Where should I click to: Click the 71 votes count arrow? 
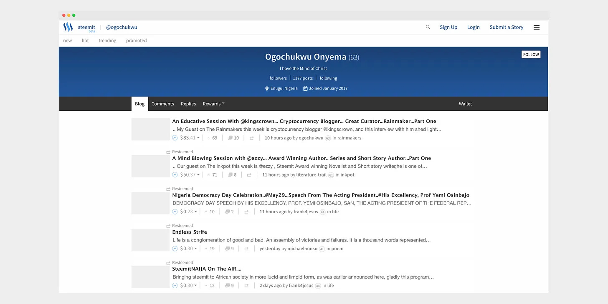click(208, 175)
